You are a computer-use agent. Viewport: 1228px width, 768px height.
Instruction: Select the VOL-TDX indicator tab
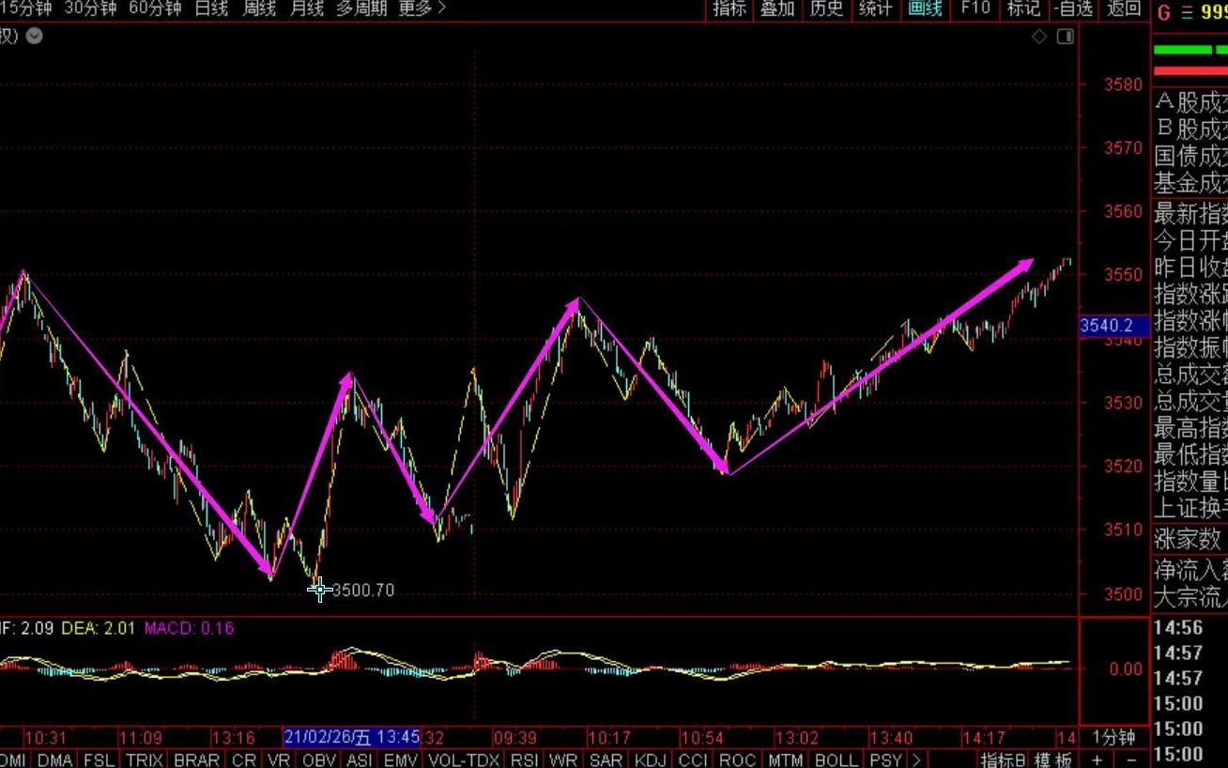point(464,760)
